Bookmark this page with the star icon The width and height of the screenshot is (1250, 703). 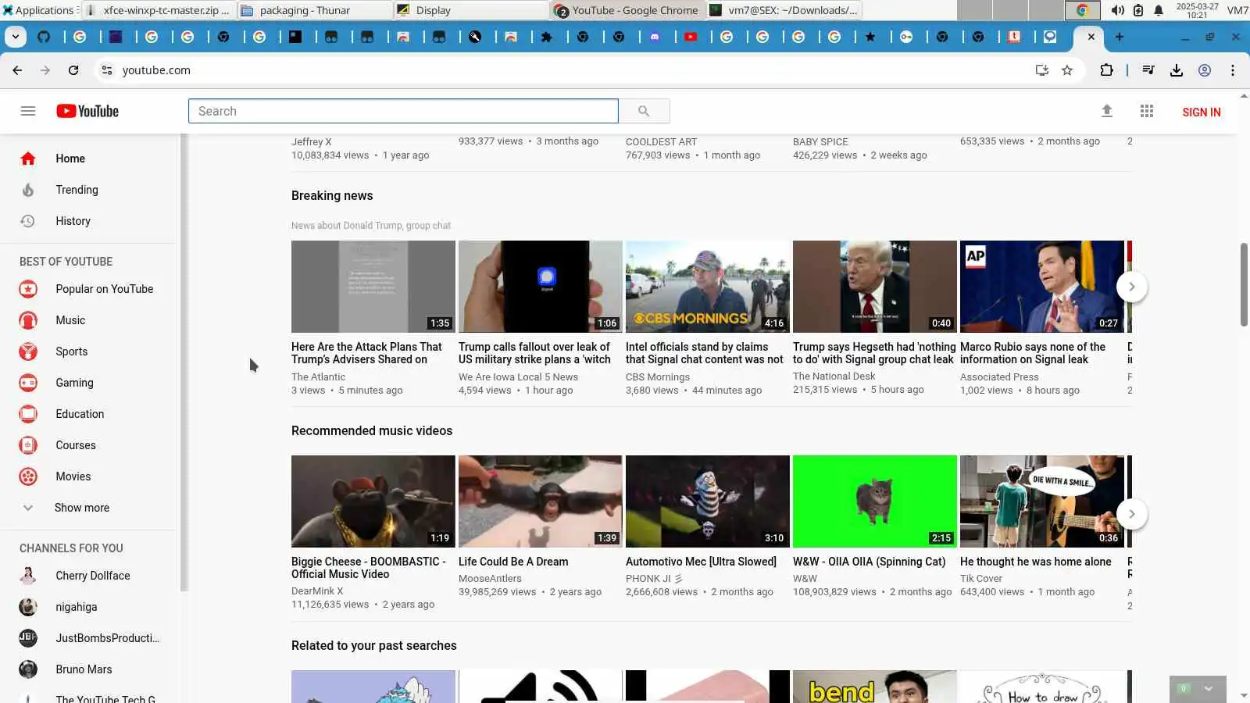click(1067, 70)
